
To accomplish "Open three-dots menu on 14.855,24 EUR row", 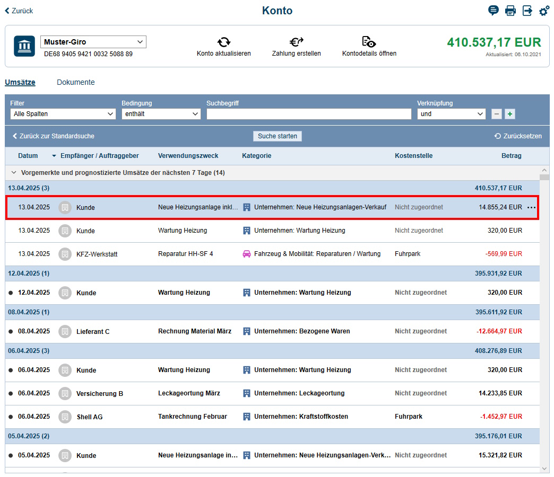I will (x=531, y=207).
